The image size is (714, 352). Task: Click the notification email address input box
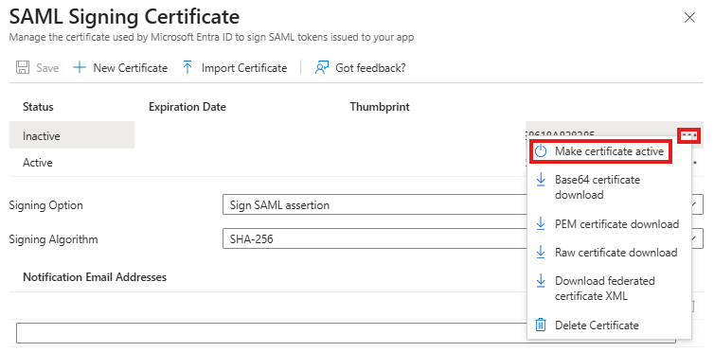346,333
